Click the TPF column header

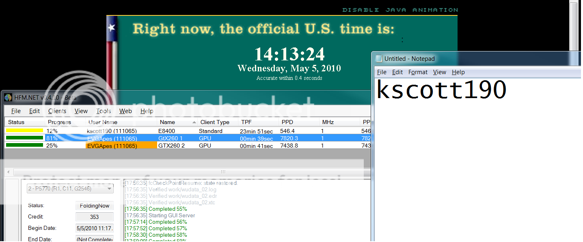pos(246,122)
